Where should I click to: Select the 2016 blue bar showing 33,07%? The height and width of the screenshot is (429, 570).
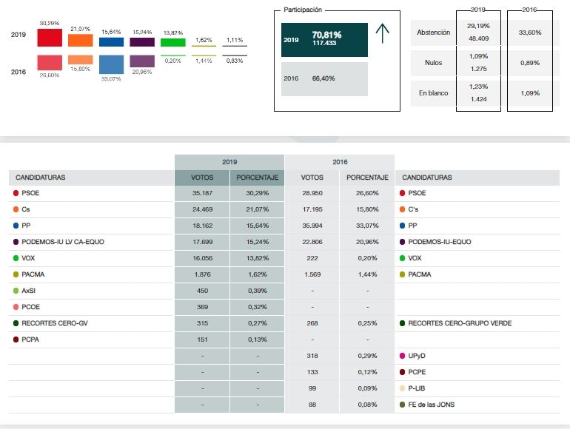111,64
